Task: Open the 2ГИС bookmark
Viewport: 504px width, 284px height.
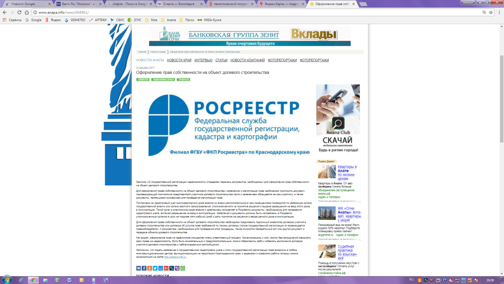Action: tap(134, 20)
